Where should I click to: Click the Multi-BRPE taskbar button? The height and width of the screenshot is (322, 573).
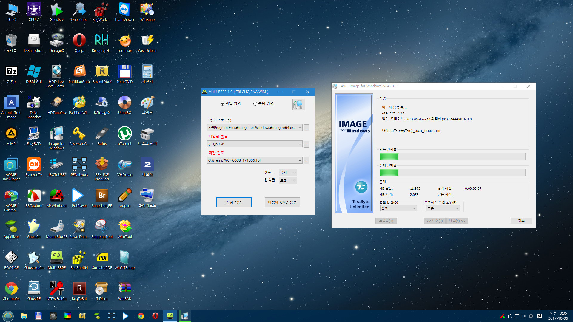pyautogui.click(x=170, y=316)
